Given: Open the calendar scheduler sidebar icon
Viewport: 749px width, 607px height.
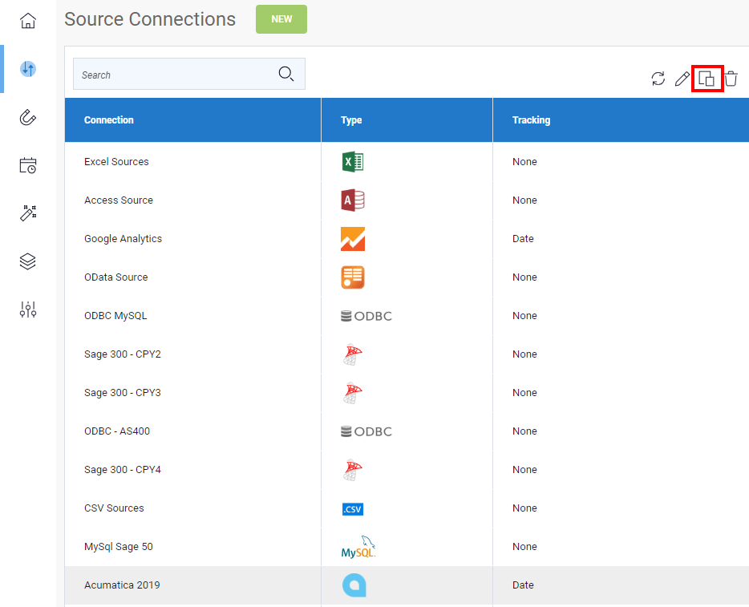Looking at the screenshot, I should [28, 165].
